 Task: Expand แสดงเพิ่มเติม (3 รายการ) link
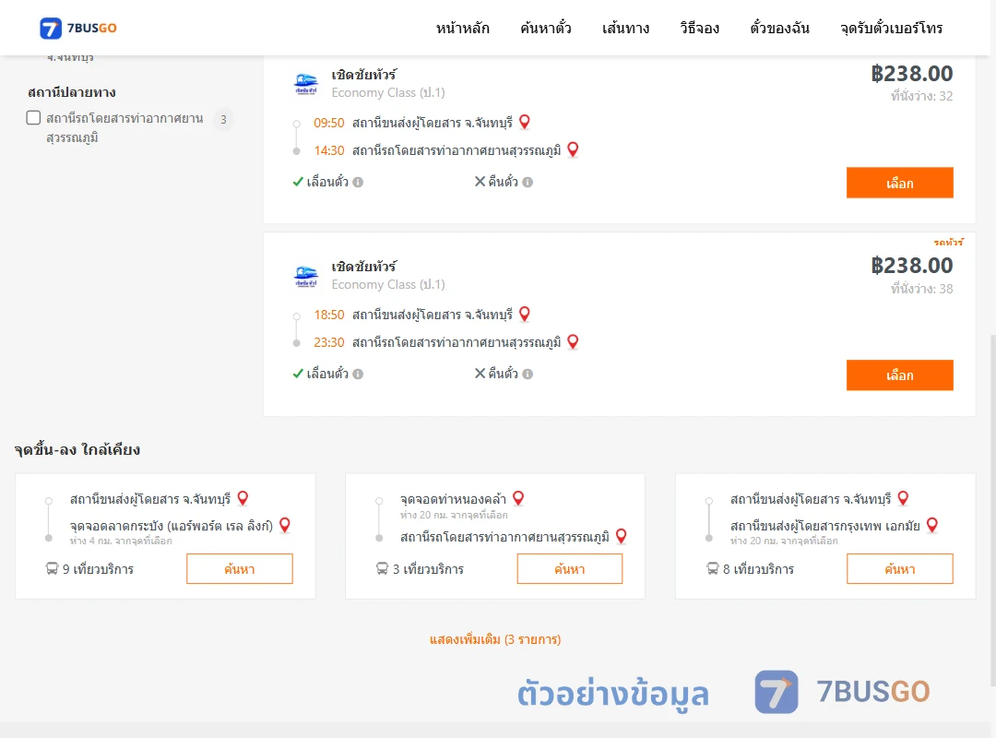pos(495,639)
